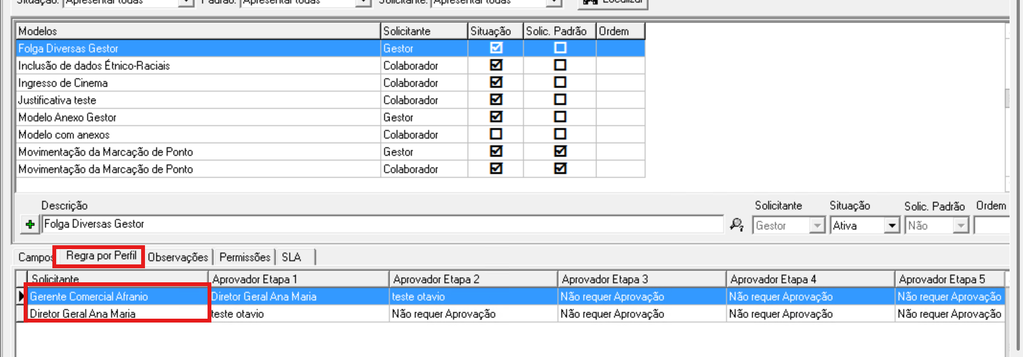1023x357 pixels.
Task: Click the green plus icon beside Descrição
Action: point(29,225)
